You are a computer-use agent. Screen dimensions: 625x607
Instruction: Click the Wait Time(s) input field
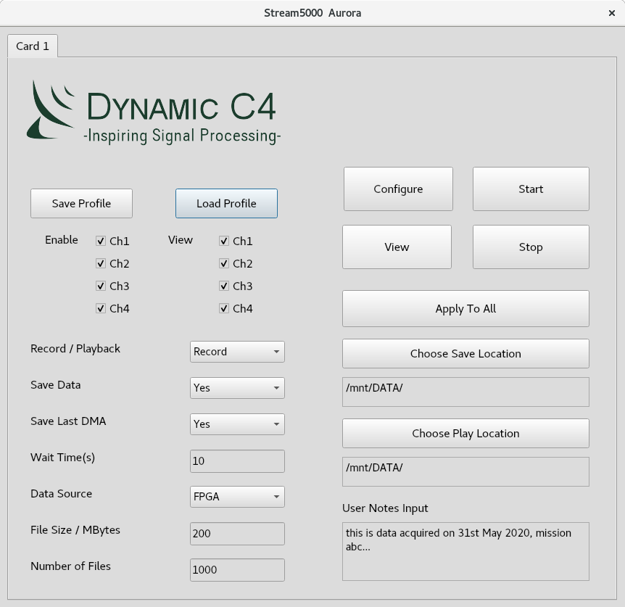pyautogui.click(x=237, y=461)
